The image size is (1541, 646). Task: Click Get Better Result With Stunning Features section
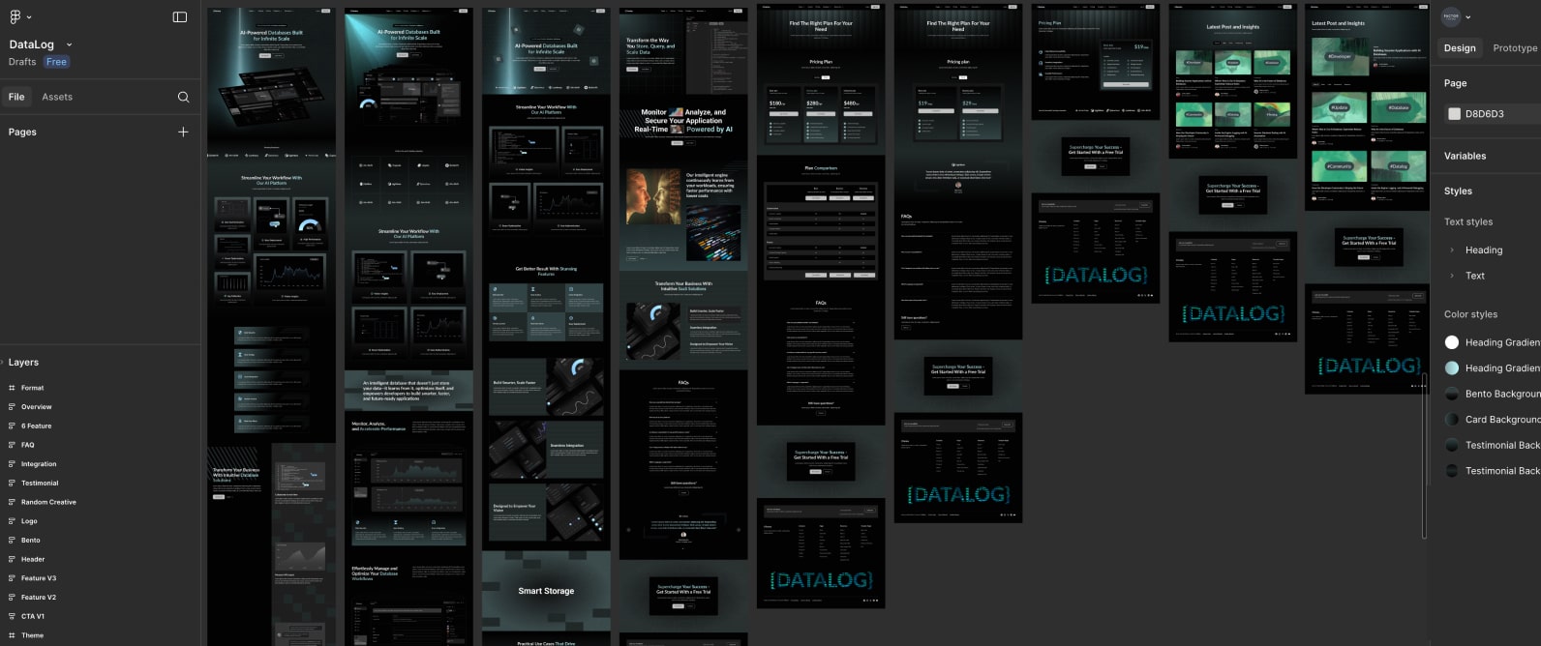point(546,306)
